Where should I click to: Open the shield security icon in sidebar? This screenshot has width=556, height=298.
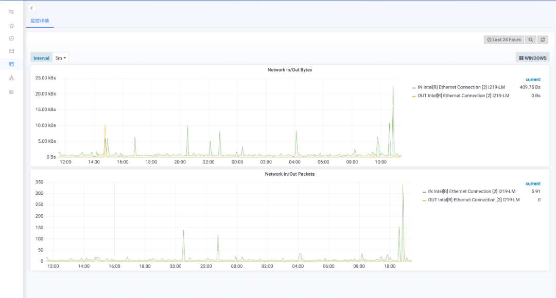[11, 38]
